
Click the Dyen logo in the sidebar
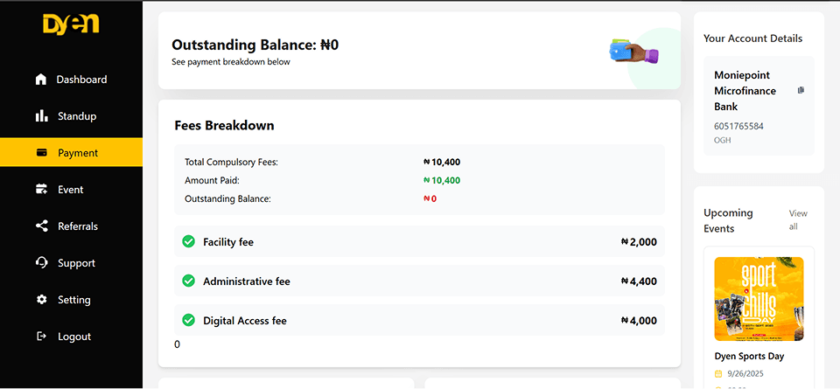(71, 24)
